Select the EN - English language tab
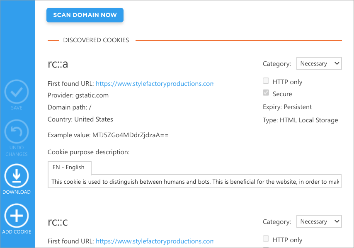Screen dimensions: 354x248 point(69,168)
